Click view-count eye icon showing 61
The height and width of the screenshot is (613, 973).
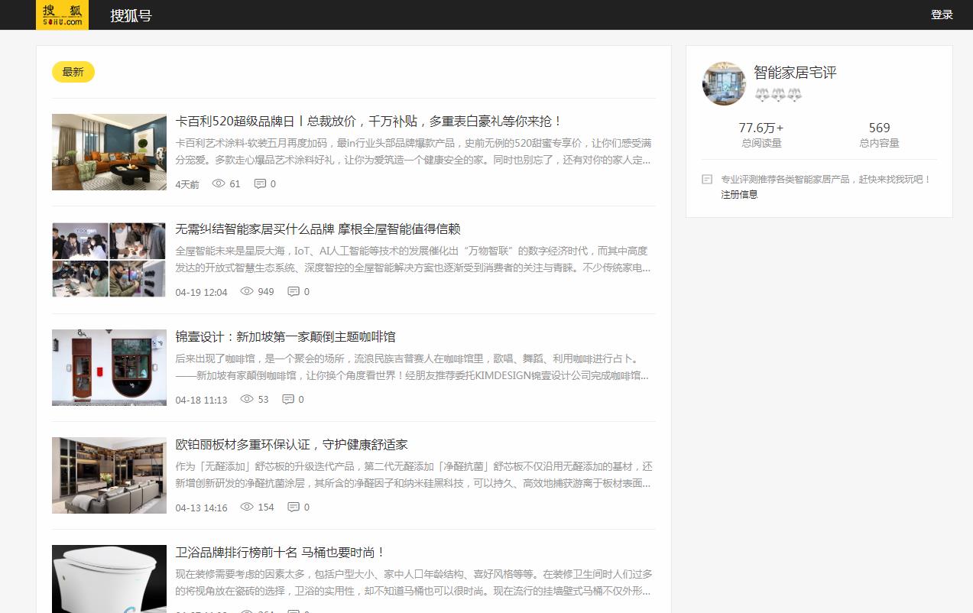tap(219, 183)
